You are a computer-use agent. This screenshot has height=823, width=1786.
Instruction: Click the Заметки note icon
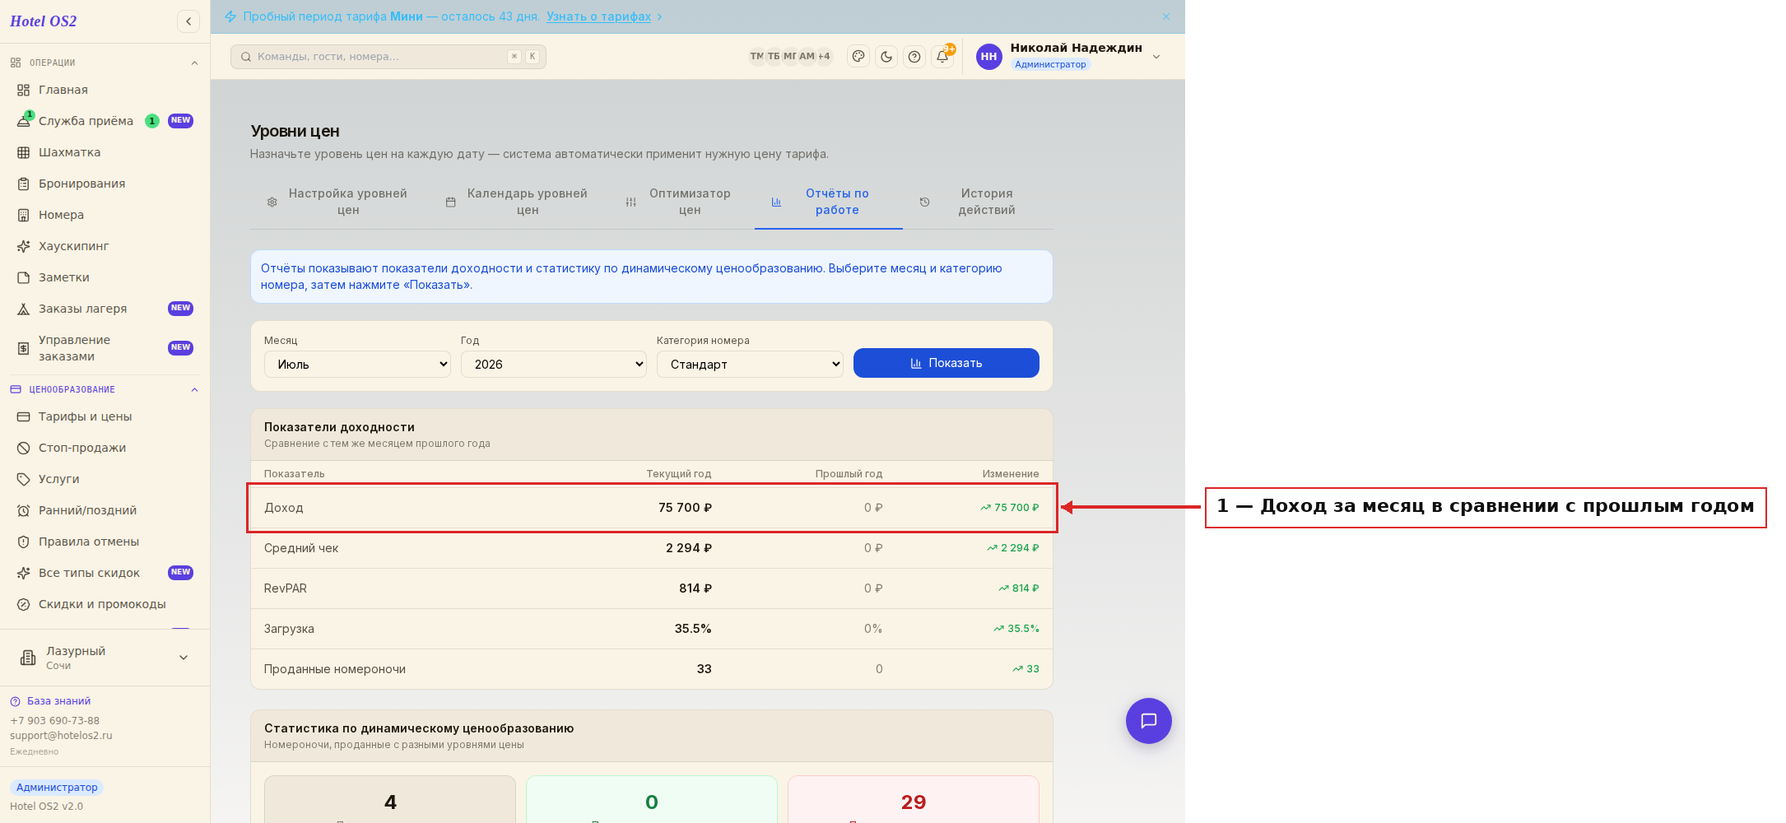(x=24, y=277)
